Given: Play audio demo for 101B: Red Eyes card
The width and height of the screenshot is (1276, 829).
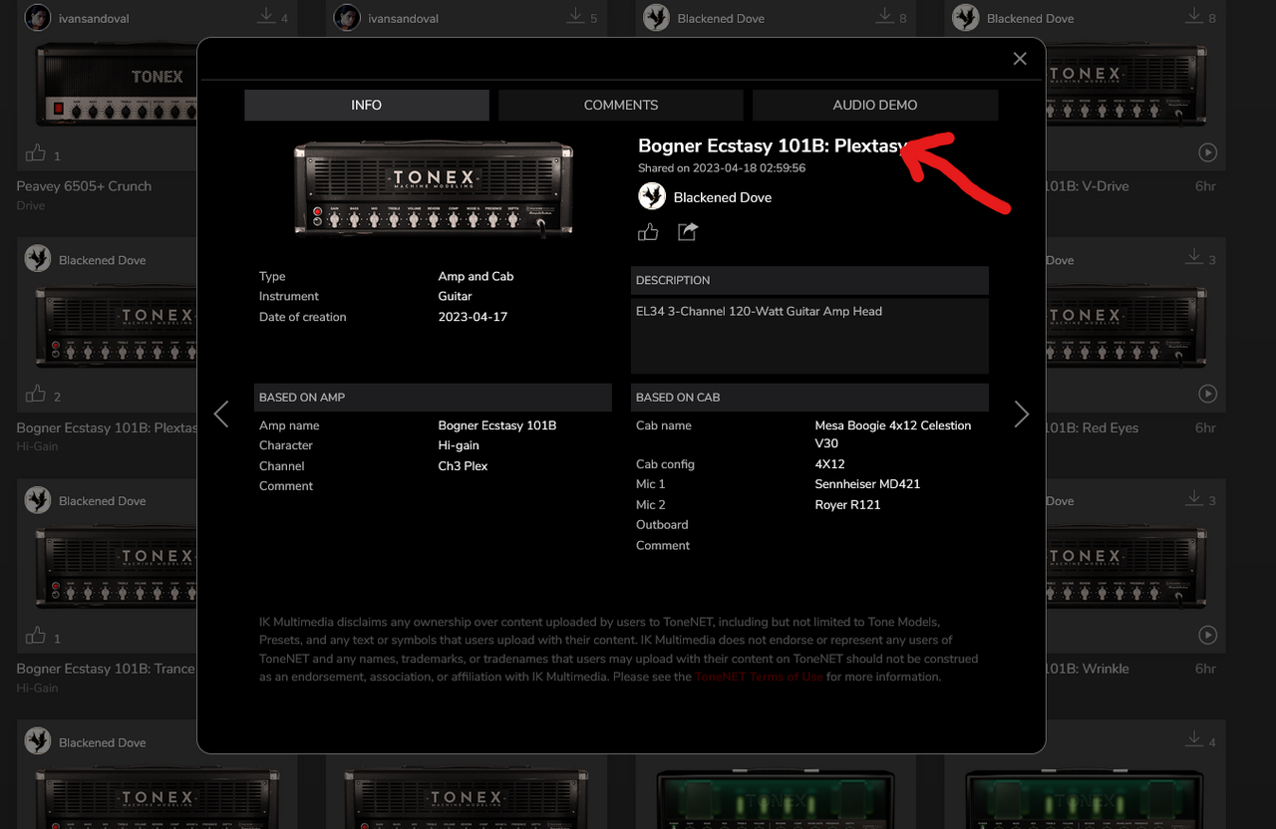Looking at the screenshot, I should tap(1207, 394).
